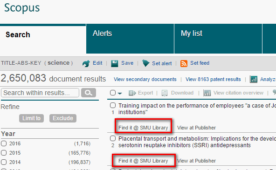276x170 pixels.
Task: Click the Download text link
Action: click(182, 93)
